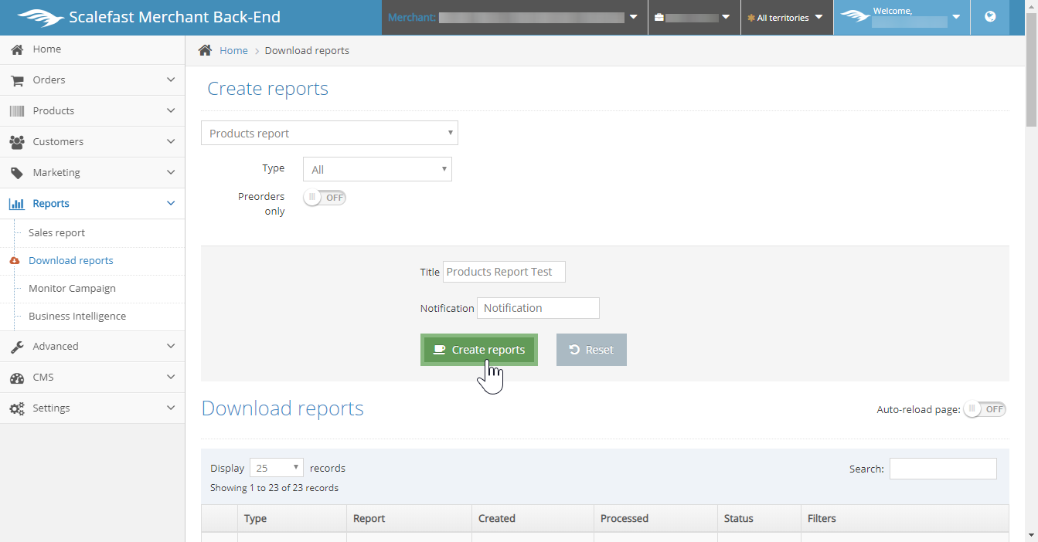Click the Customers people icon
This screenshot has width=1038, height=542.
click(x=17, y=142)
